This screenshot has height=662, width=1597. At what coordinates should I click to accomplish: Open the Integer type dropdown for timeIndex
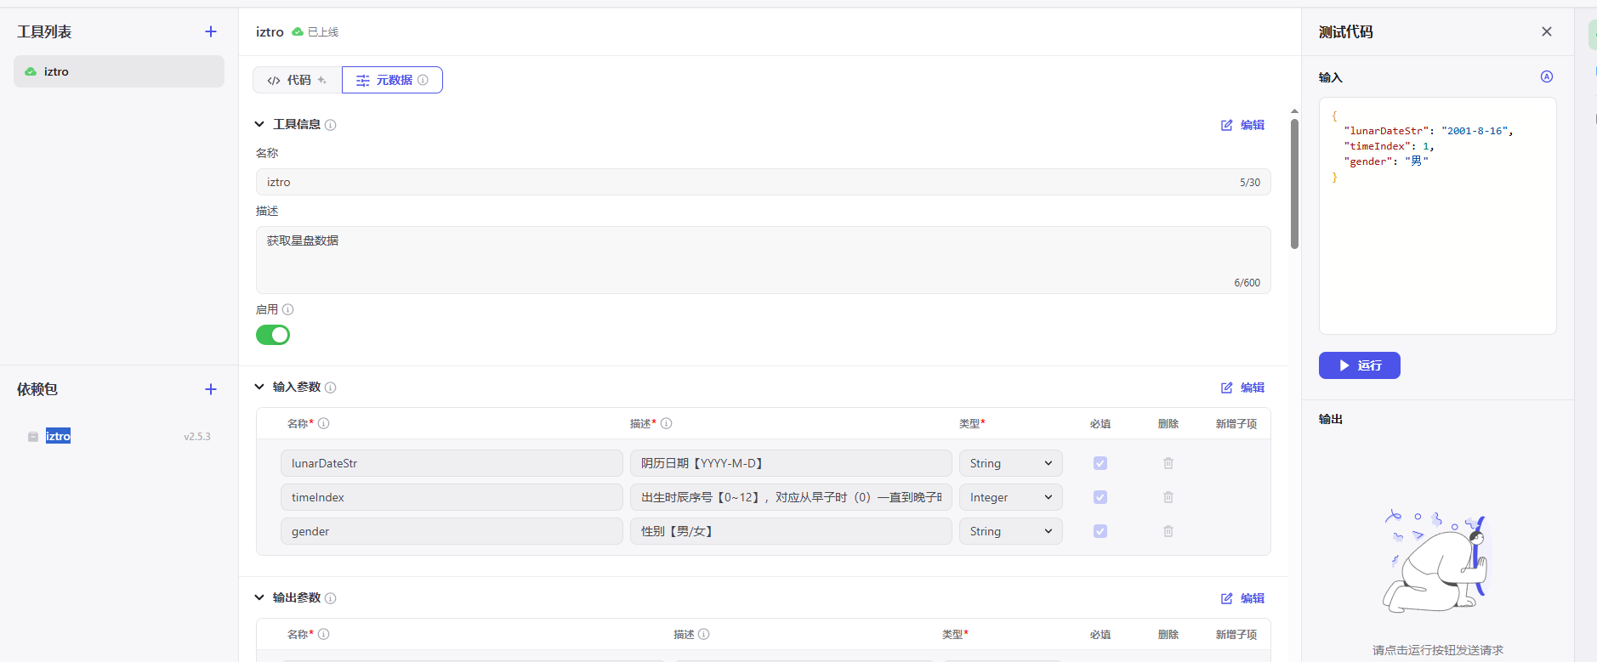tap(1010, 497)
